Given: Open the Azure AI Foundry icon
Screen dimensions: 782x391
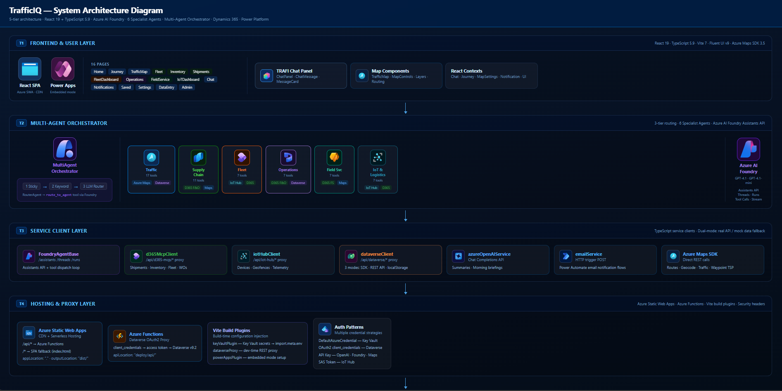Looking at the screenshot, I should click(x=749, y=149).
